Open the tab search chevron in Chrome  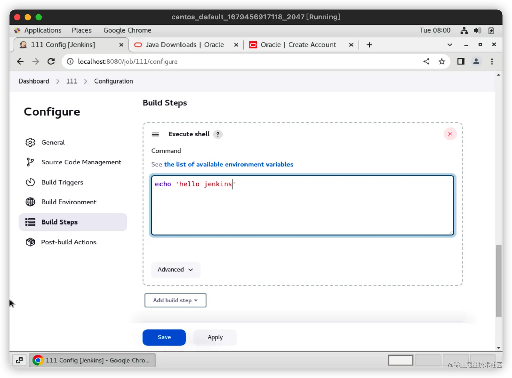point(450,45)
